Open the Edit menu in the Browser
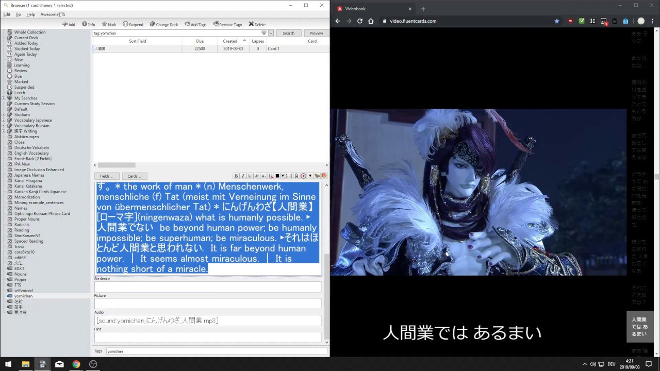This screenshot has height=371, width=660. [7, 14]
